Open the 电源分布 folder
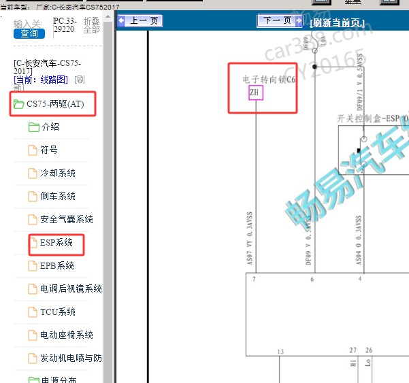This screenshot has height=383, width=409. [52, 380]
